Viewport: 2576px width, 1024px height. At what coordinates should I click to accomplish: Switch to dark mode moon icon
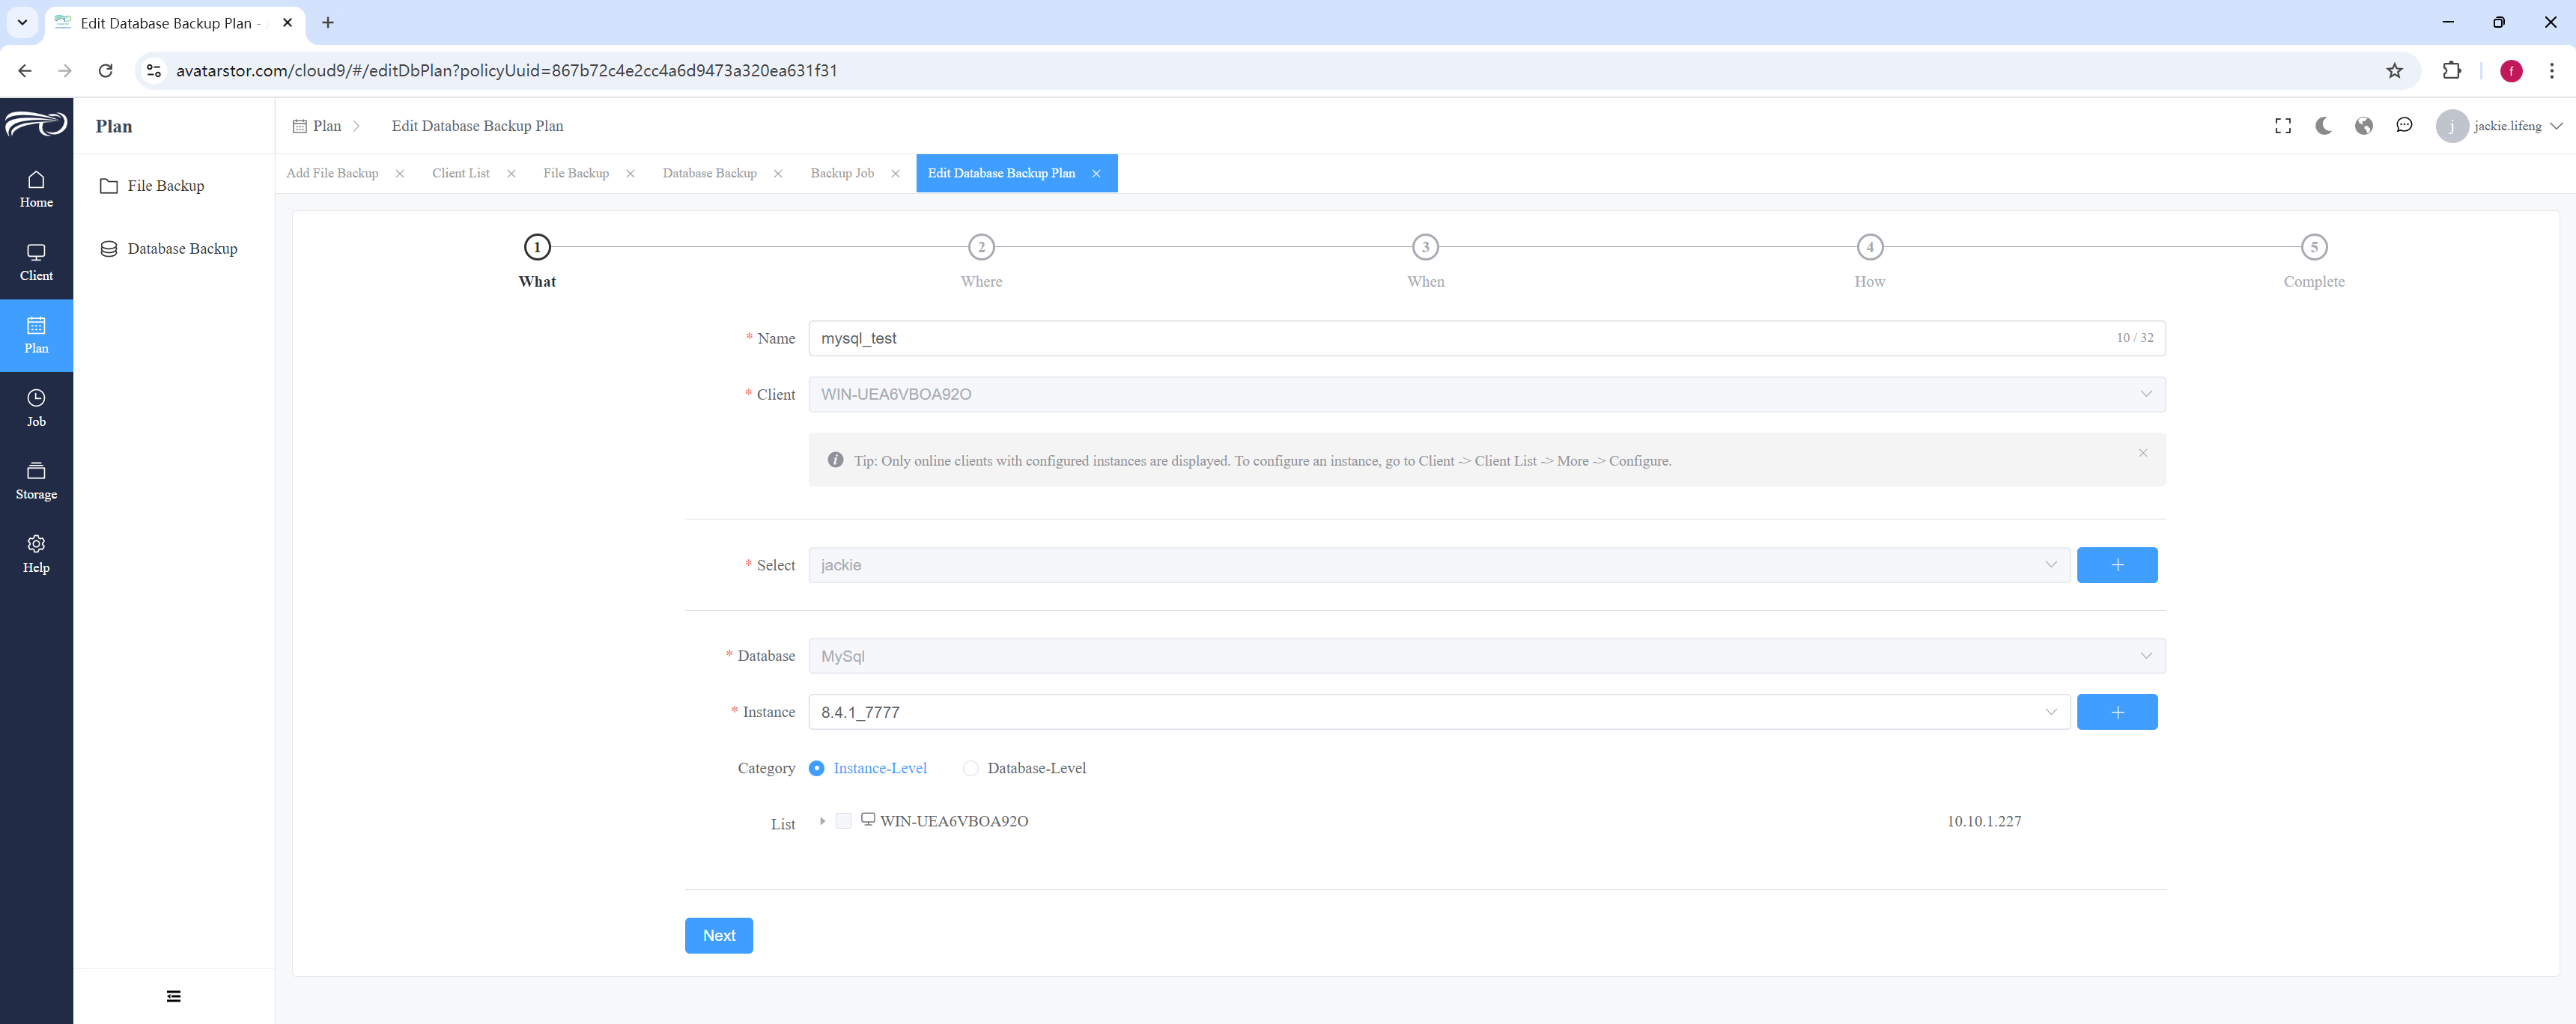coord(2323,126)
